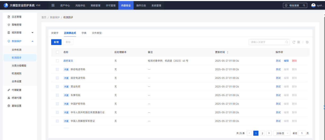Open the column density layout icon

pos(298,42)
